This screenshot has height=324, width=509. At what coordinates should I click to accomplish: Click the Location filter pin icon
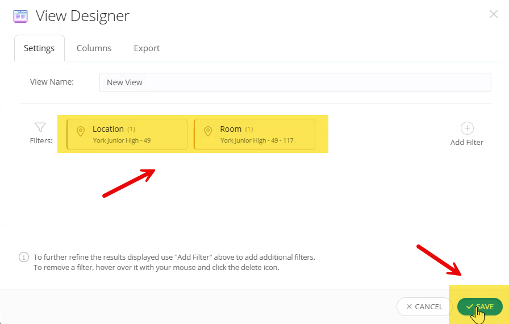(81, 131)
